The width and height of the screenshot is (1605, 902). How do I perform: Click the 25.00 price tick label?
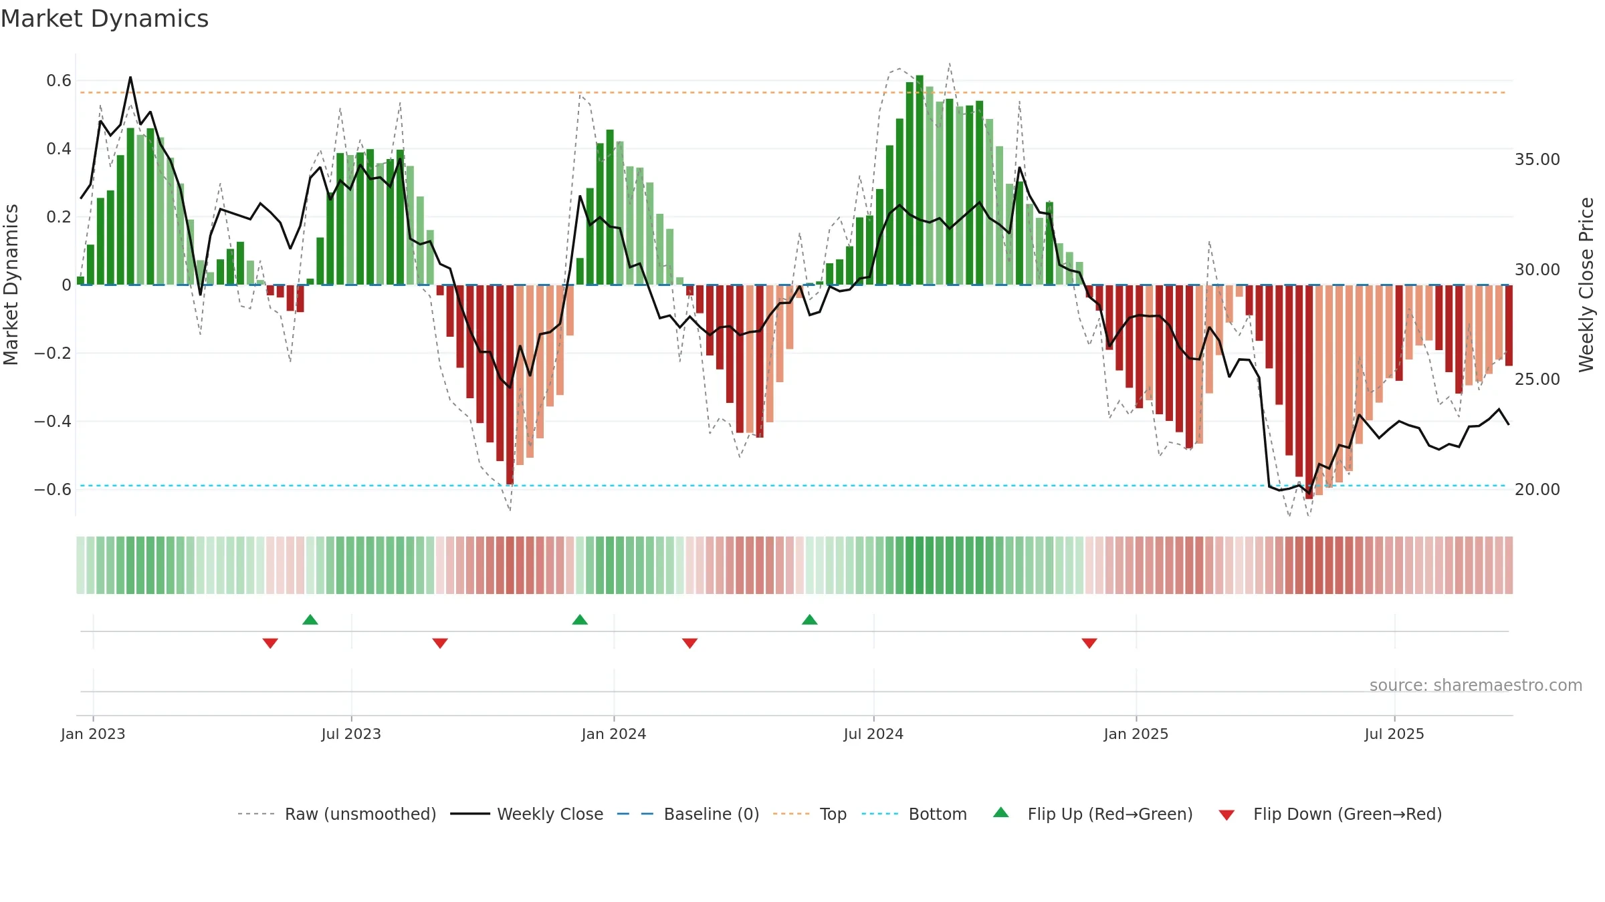pos(1537,380)
